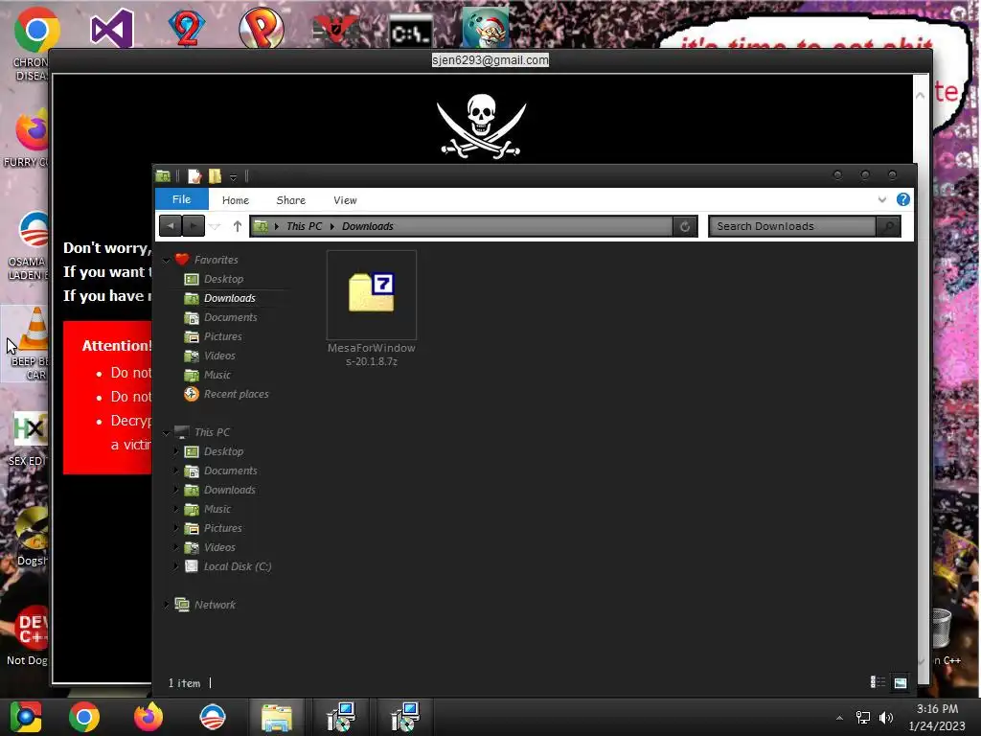Click the Start button on taskbar
This screenshot has width=981, height=736.
coord(25,717)
